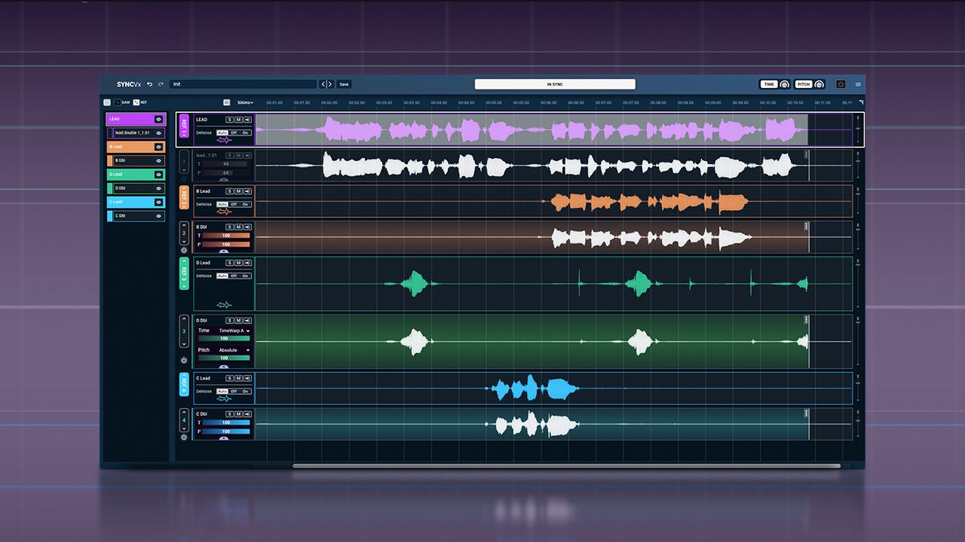Click the redo arrow in the header
The image size is (965, 542).
click(x=161, y=84)
